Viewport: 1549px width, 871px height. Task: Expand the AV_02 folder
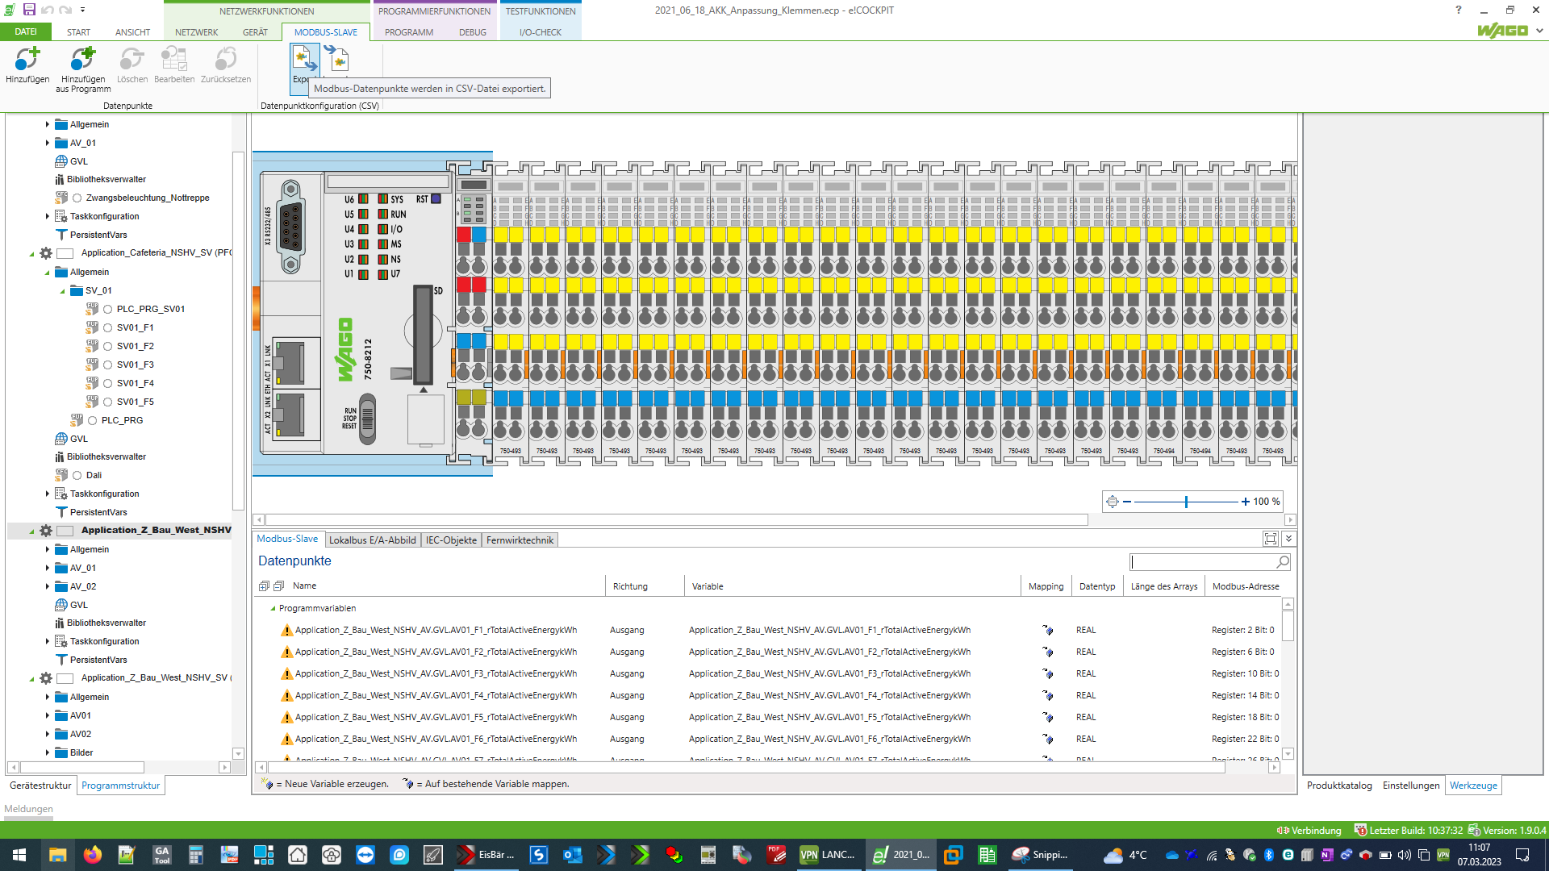47,586
